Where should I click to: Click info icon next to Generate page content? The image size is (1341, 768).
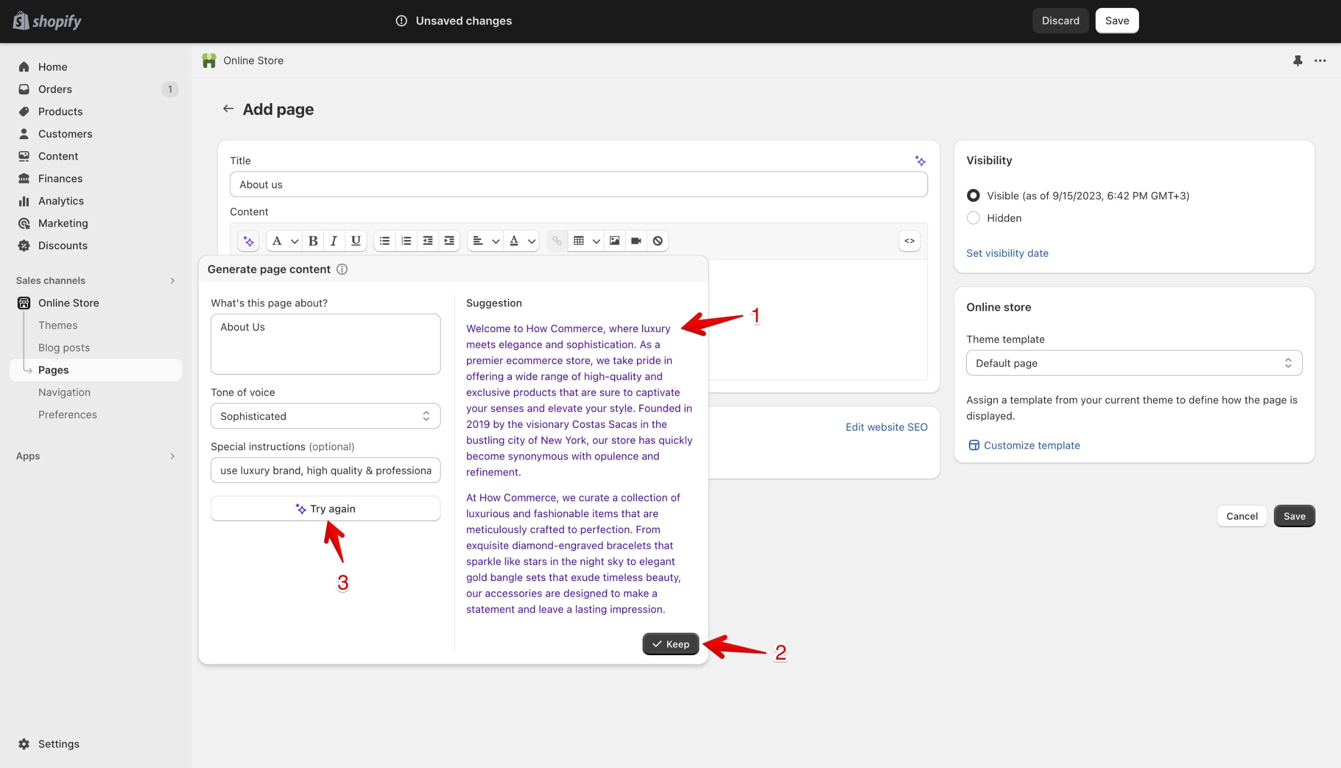pyautogui.click(x=342, y=269)
